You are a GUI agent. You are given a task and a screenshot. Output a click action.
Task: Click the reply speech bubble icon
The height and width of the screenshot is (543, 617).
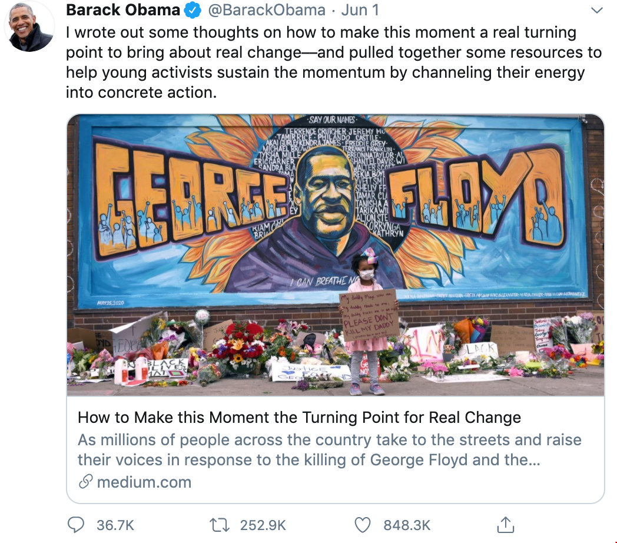[x=76, y=525]
